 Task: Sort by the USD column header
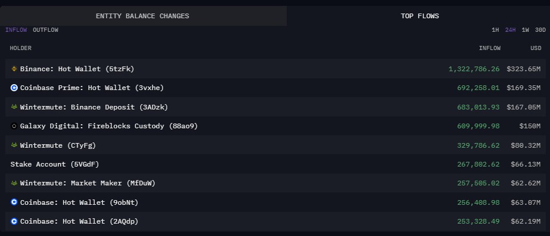[536, 48]
